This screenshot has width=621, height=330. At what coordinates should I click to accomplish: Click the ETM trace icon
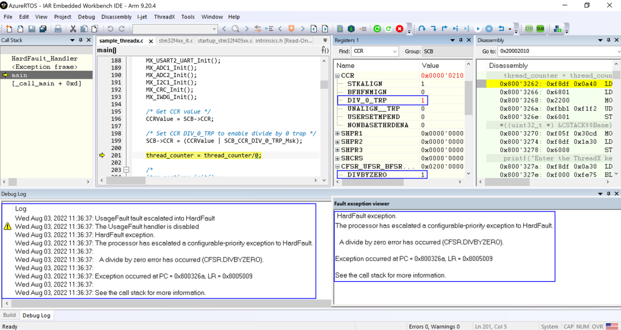(x=529, y=29)
